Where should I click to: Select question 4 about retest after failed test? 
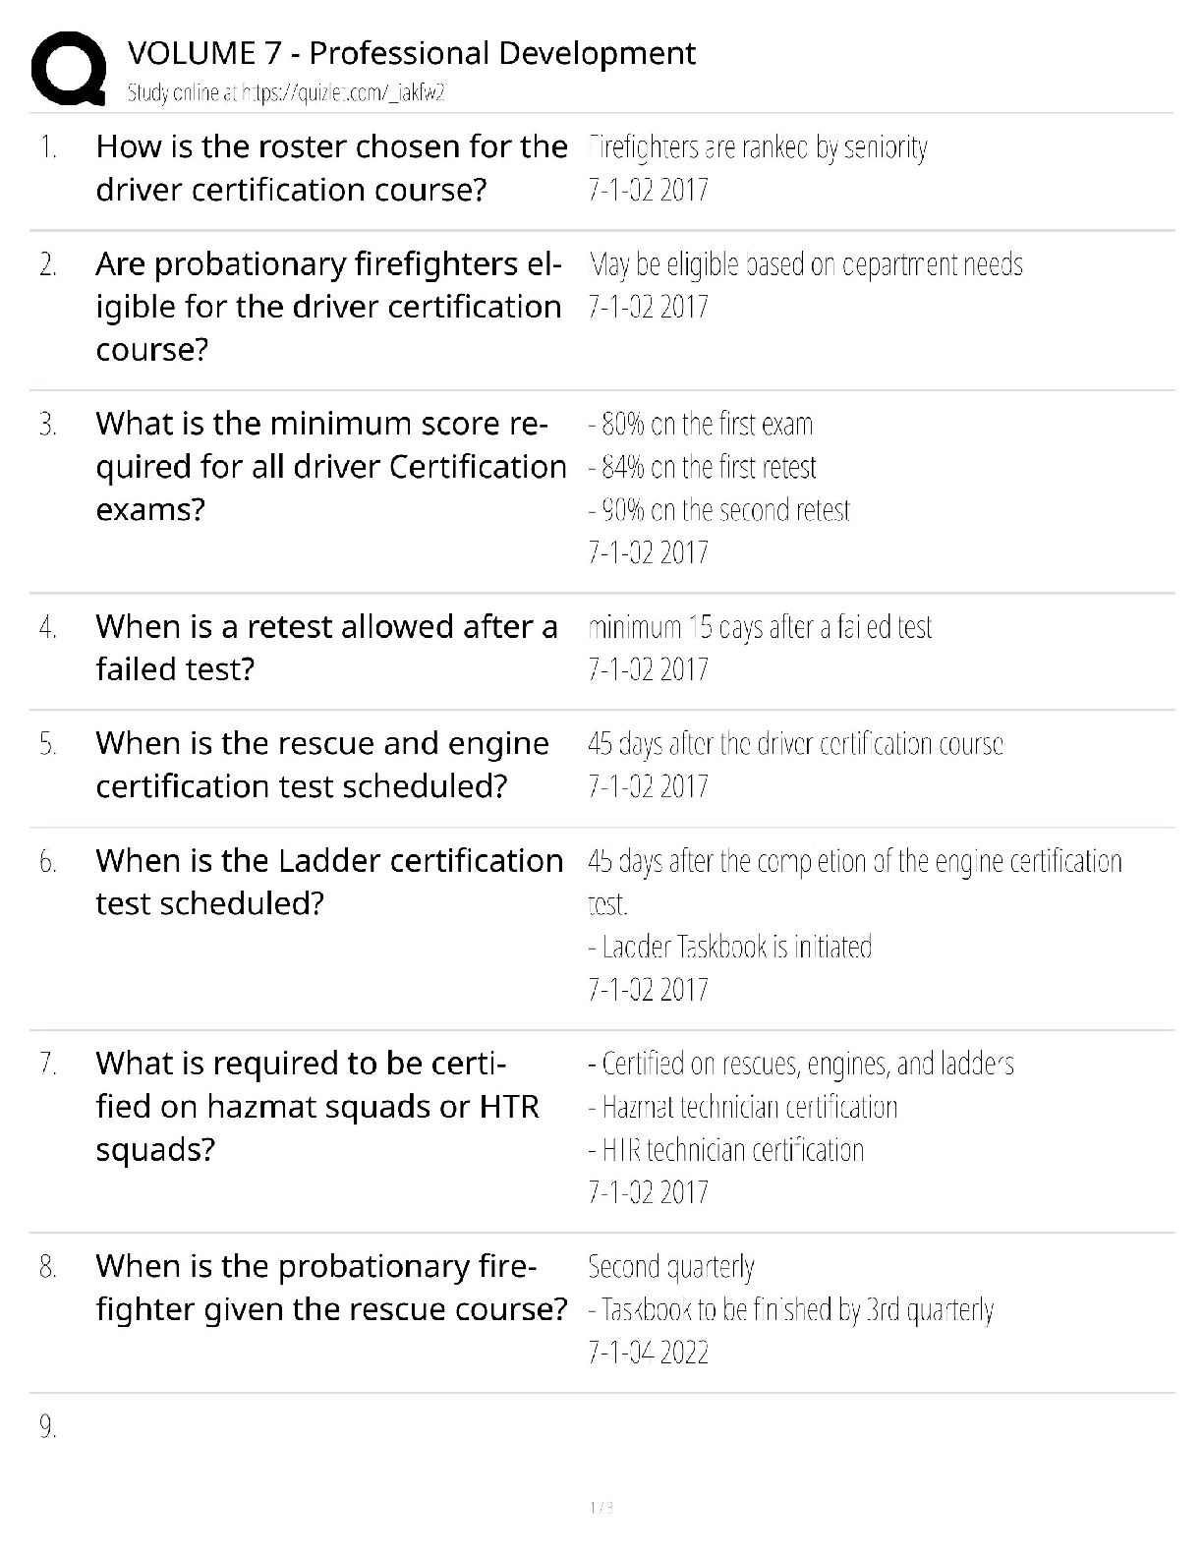326,648
